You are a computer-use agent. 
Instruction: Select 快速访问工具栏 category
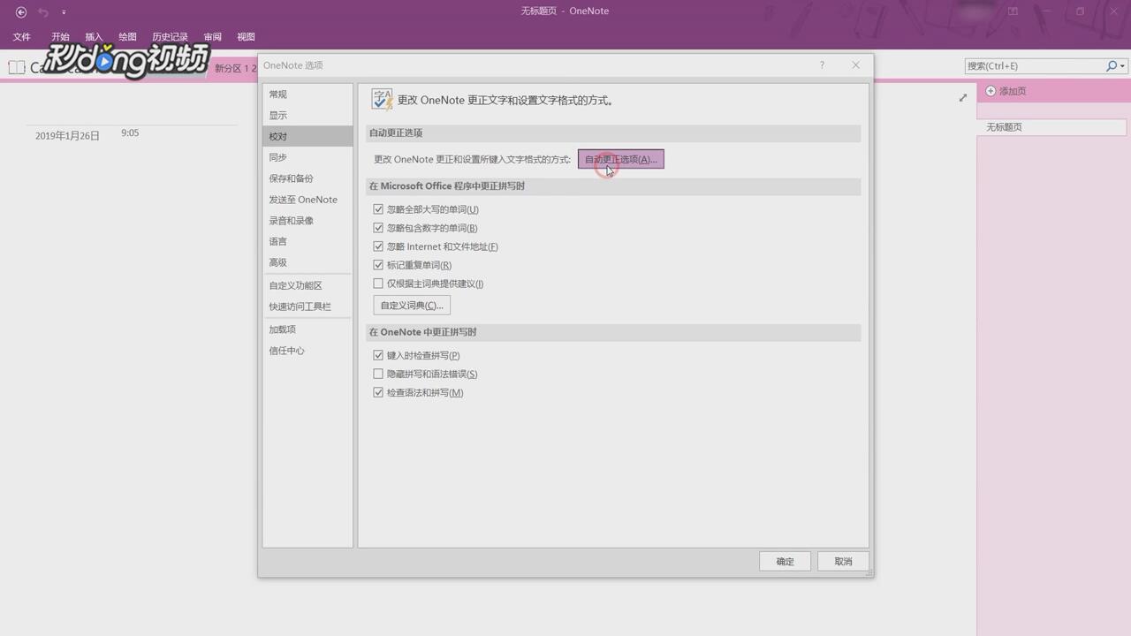point(307,307)
